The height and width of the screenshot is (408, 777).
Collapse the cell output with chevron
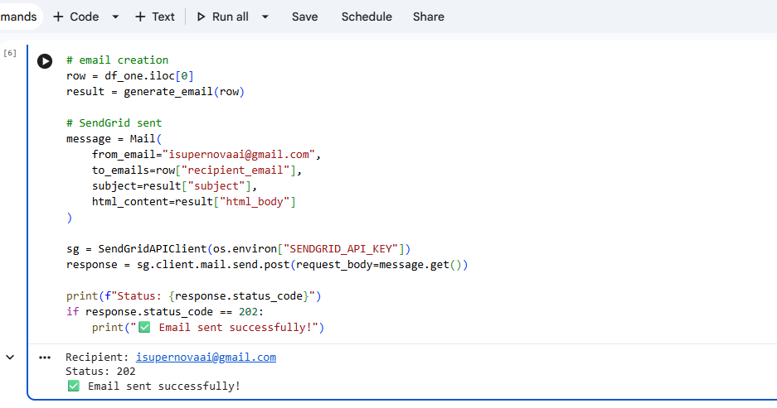pyautogui.click(x=10, y=357)
